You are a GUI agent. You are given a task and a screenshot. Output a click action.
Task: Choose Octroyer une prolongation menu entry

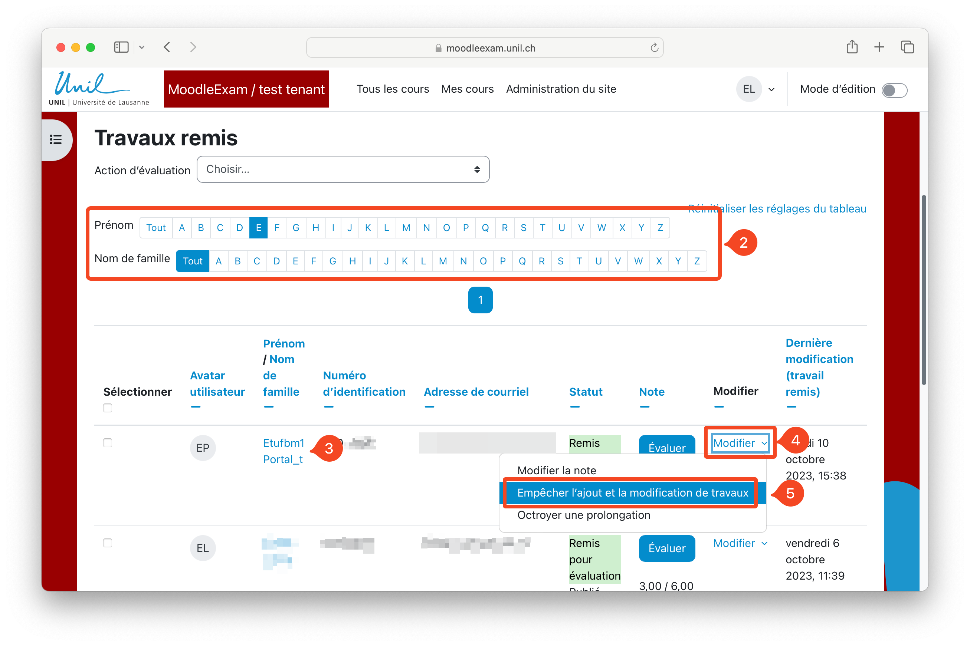[583, 515]
